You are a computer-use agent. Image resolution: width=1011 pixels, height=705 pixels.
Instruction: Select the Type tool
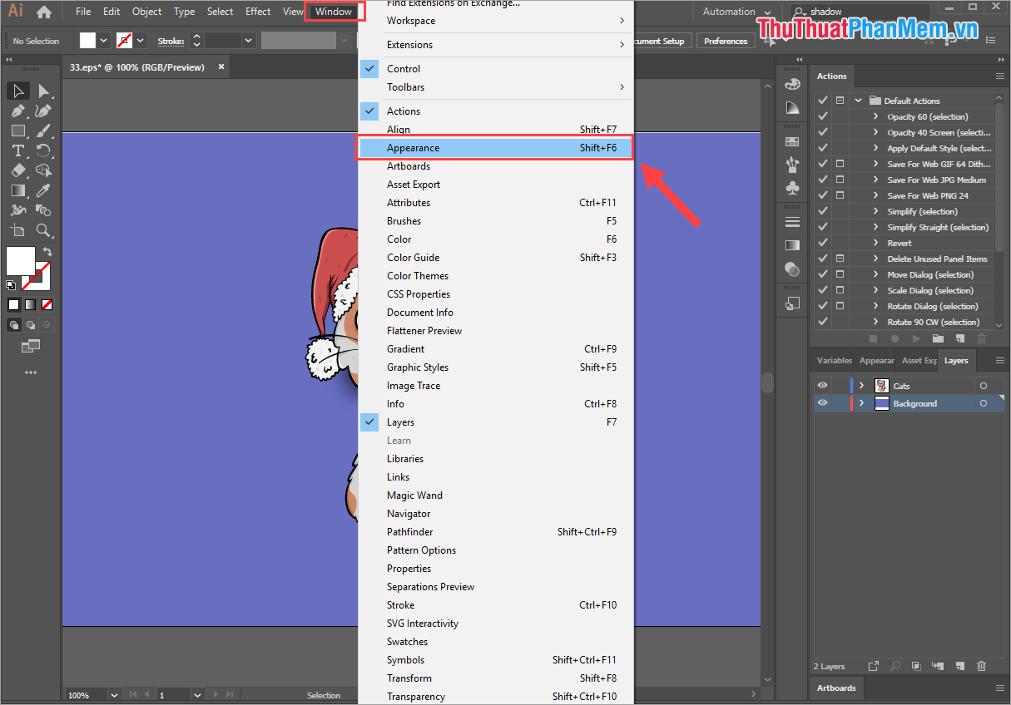[18, 150]
